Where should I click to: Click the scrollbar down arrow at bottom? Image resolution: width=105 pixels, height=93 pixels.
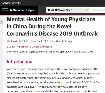[1, 92]
